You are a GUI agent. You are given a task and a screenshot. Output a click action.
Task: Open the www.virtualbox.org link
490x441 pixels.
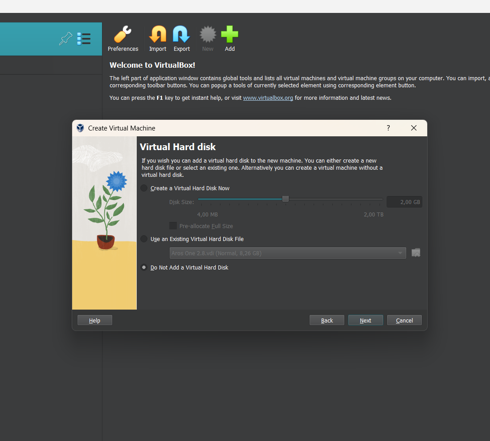[268, 98]
